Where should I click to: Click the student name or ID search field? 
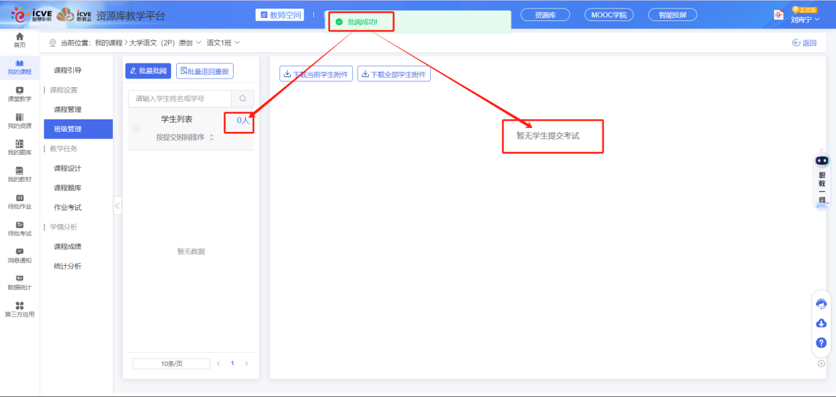tap(180, 99)
